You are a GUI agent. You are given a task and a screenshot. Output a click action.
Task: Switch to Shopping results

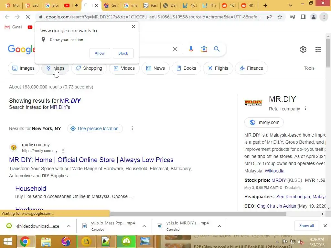(89, 68)
